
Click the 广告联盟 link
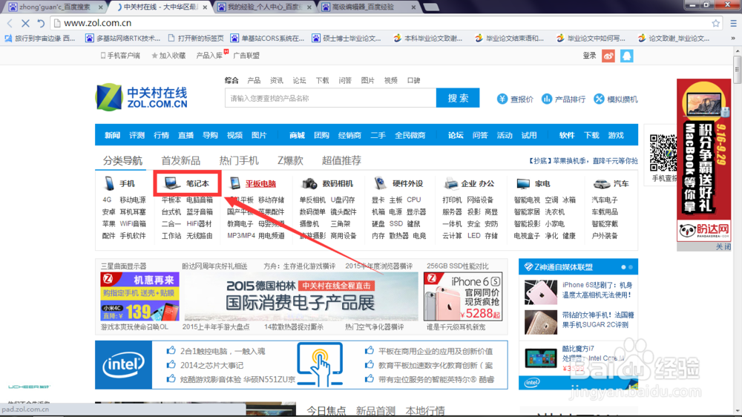[246, 56]
